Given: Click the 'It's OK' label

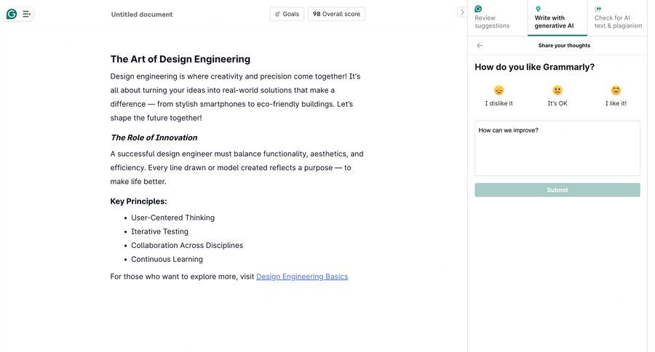Looking at the screenshot, I should [557, 103].
